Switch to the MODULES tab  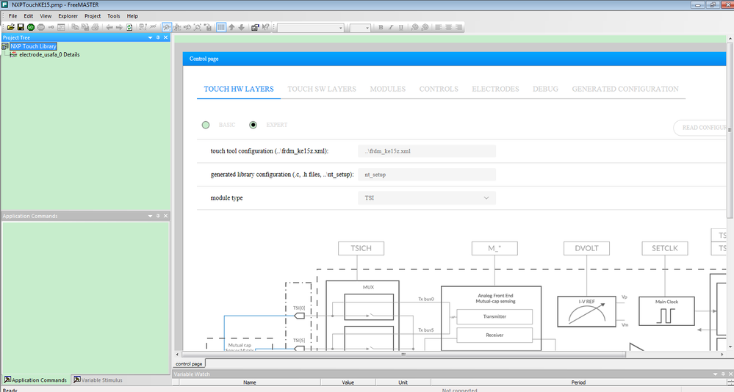388,89
